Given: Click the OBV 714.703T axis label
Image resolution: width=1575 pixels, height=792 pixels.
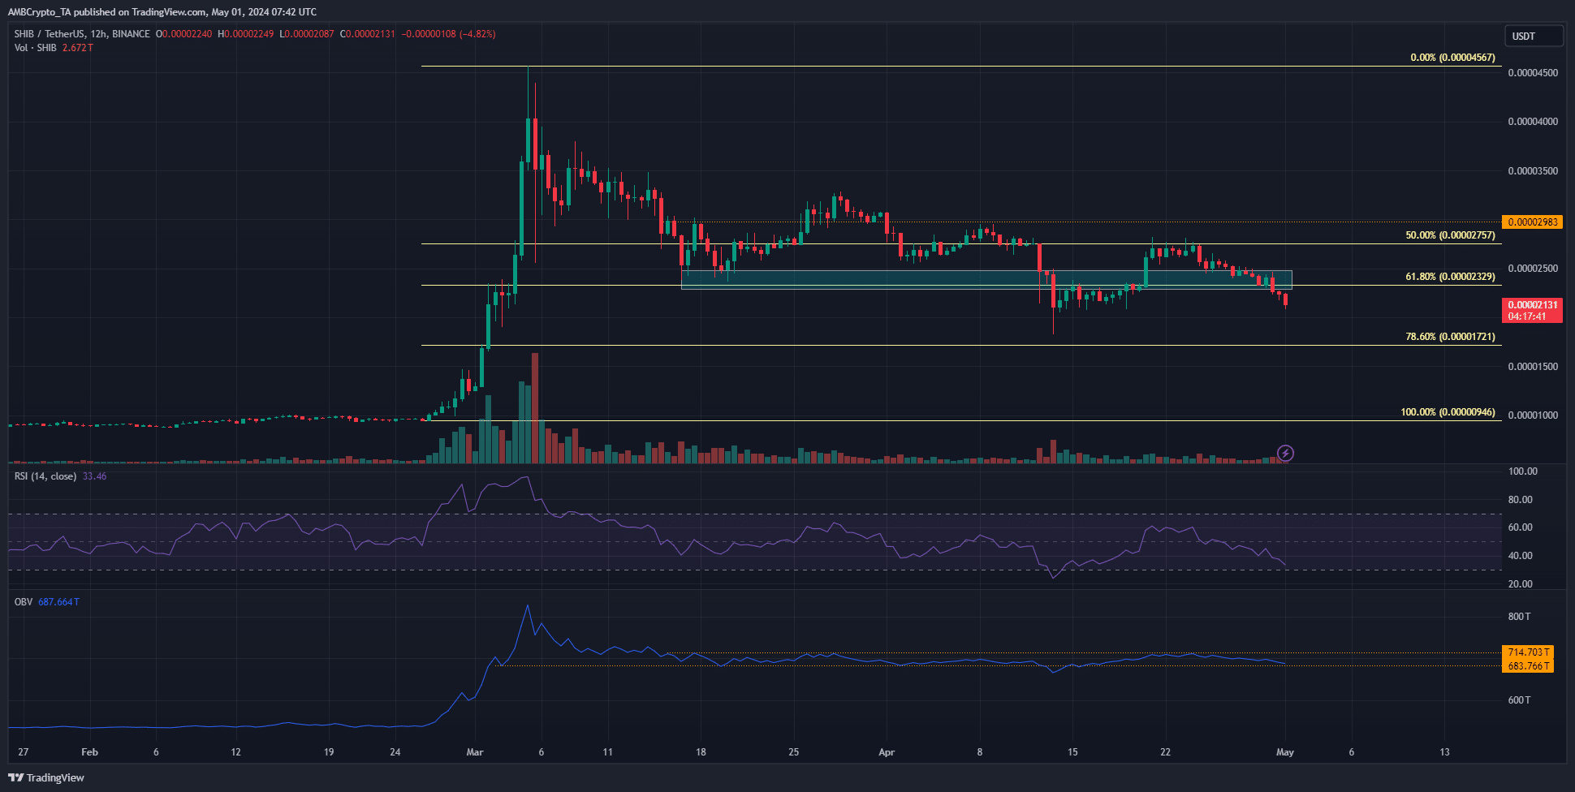Looking at the screenshot, I should click(x=1529, y=652).
